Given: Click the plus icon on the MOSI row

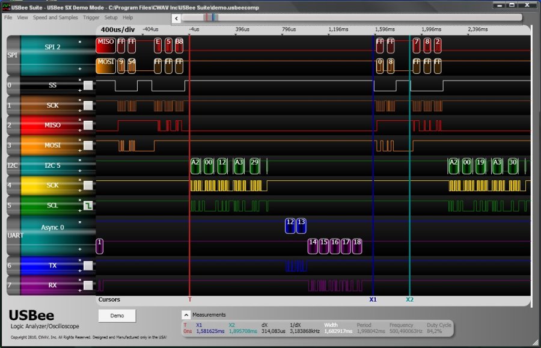Looking at the screenshot, I should pyautogui.click(x=80, y=150).
